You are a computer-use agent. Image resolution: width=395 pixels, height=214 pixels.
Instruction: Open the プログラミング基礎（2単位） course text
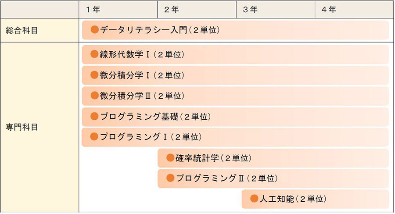[156, 116]
